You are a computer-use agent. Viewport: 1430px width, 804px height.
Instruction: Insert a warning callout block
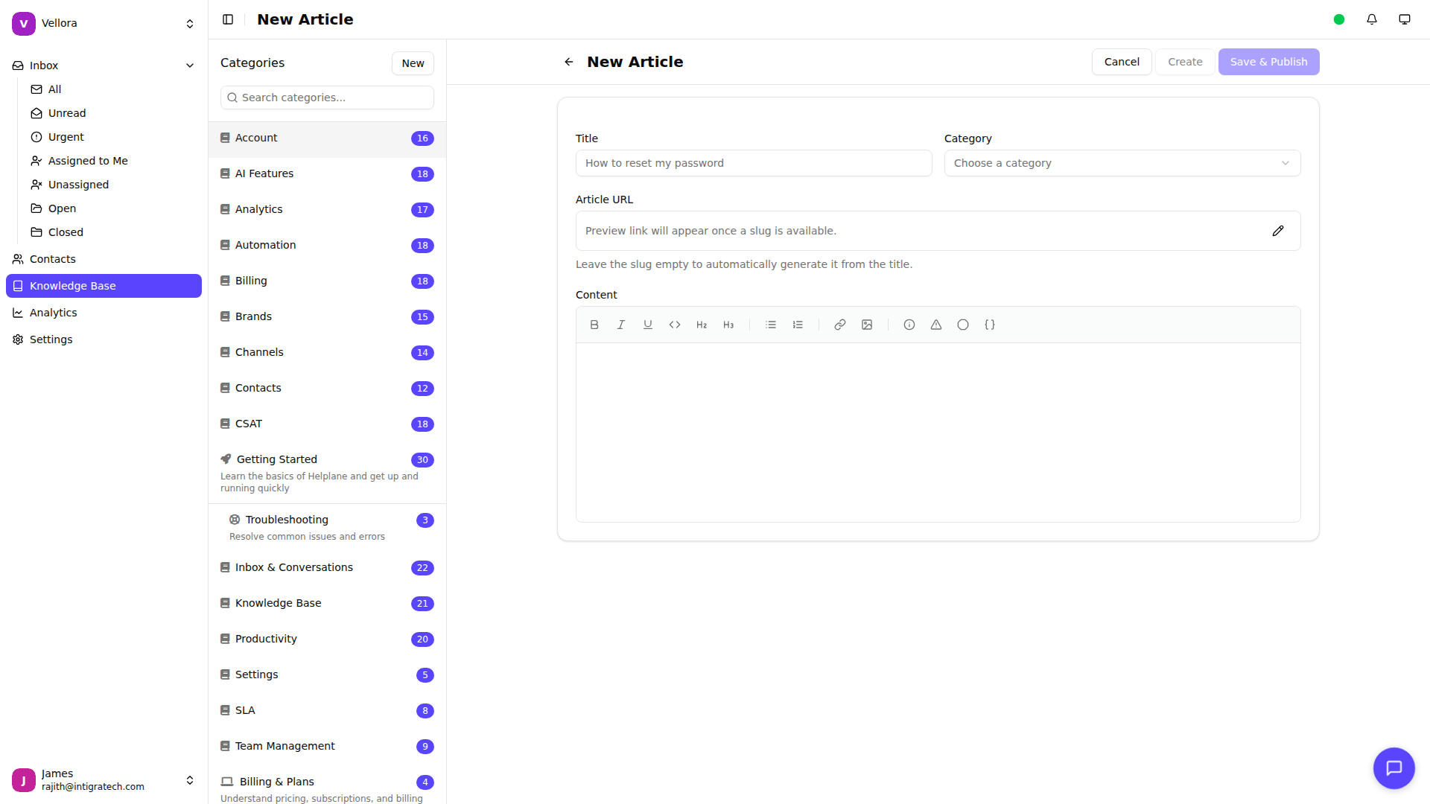(x=936, y=325)
